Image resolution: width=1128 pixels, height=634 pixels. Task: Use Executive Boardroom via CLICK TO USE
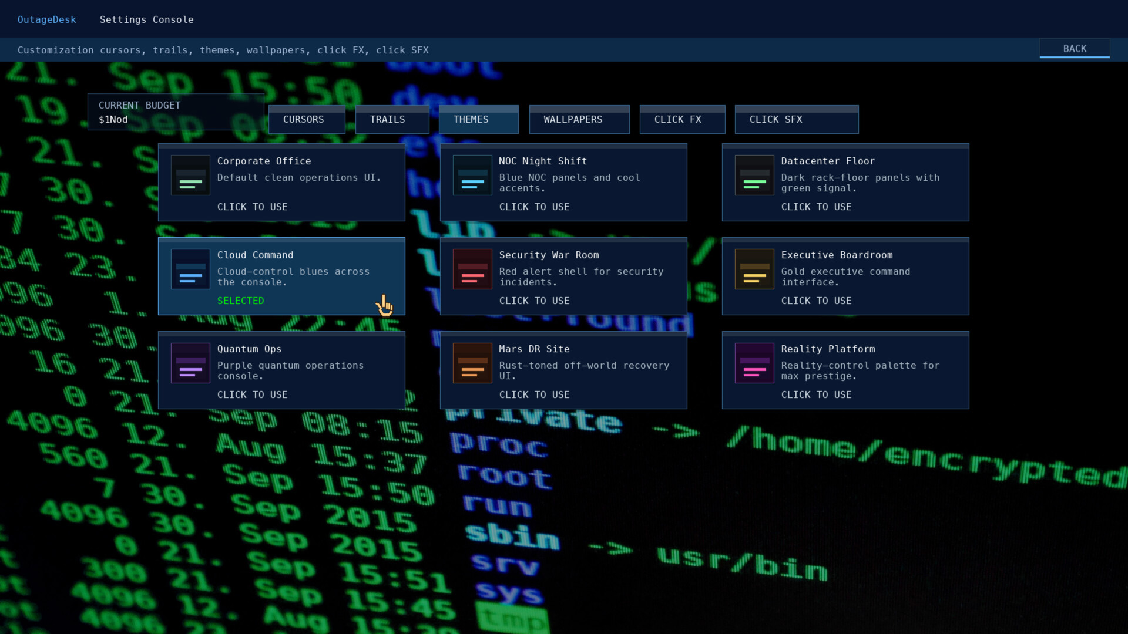(x=817, y=301)
